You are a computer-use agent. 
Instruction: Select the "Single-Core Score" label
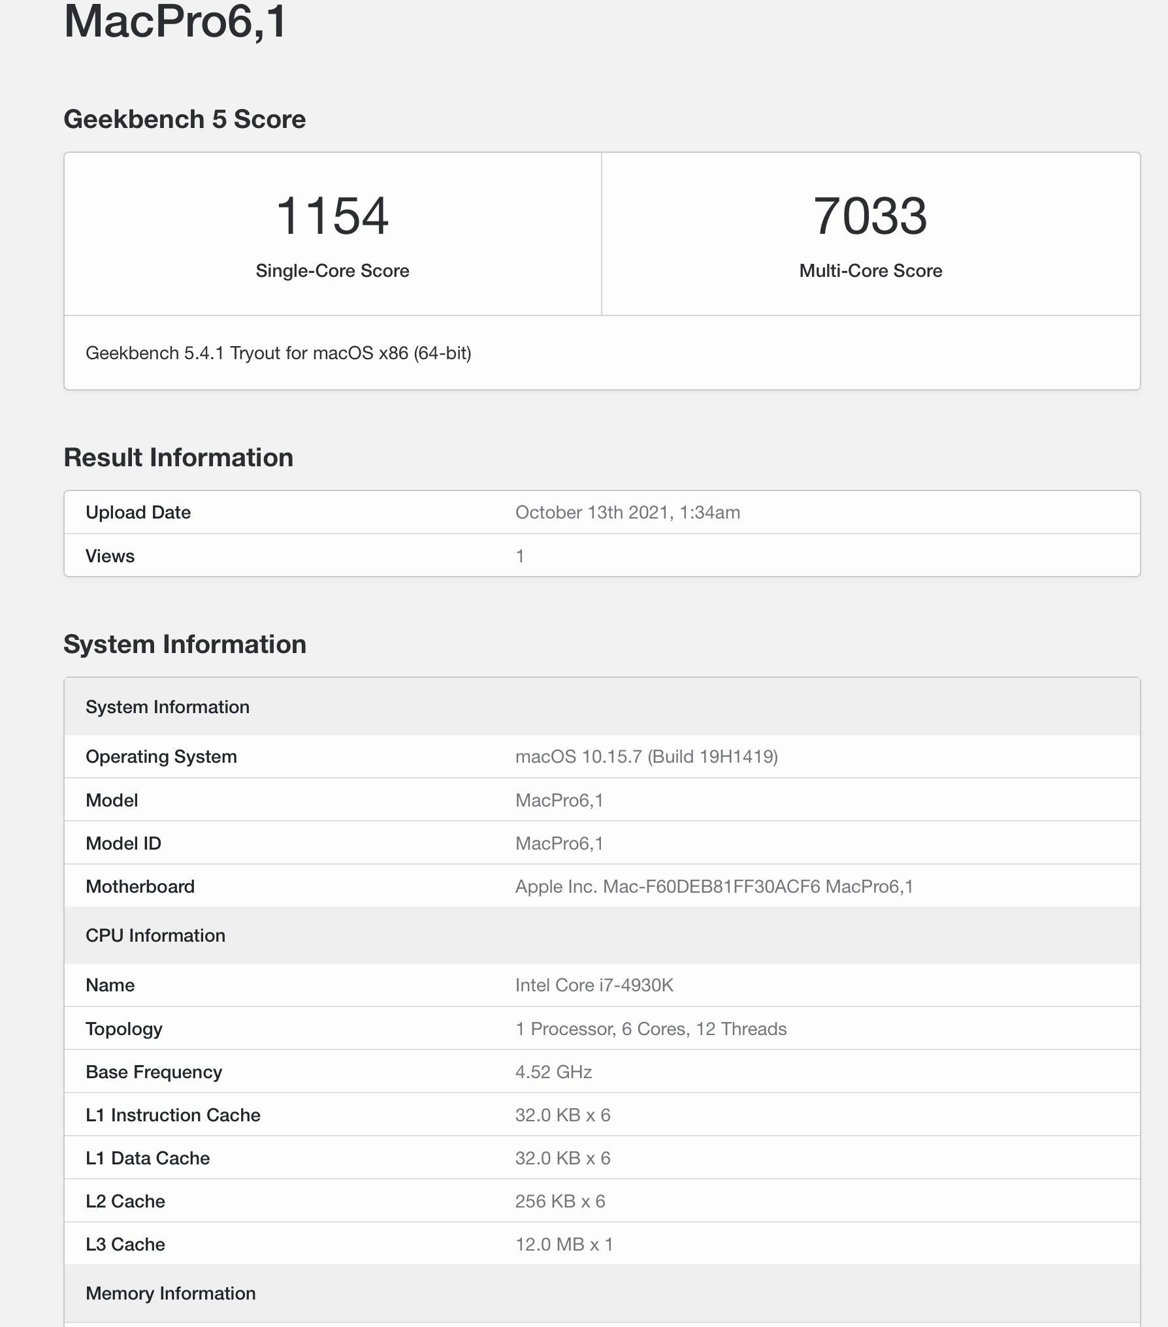click(333, 271)
